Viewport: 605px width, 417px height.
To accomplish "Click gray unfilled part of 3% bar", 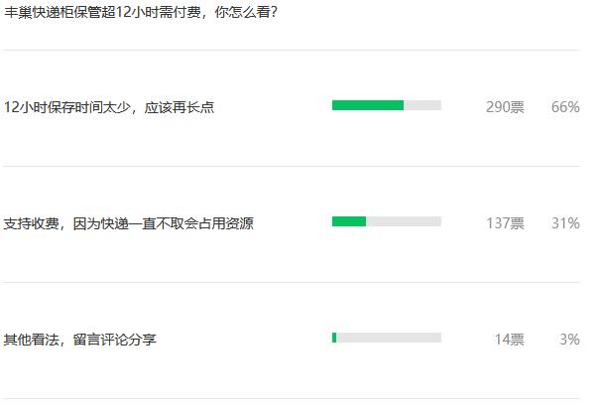I will coord(389,338).
